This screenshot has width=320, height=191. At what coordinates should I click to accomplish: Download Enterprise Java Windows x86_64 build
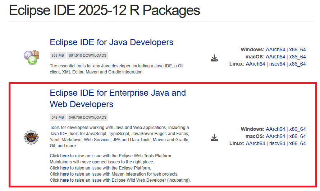coord(297,129)
